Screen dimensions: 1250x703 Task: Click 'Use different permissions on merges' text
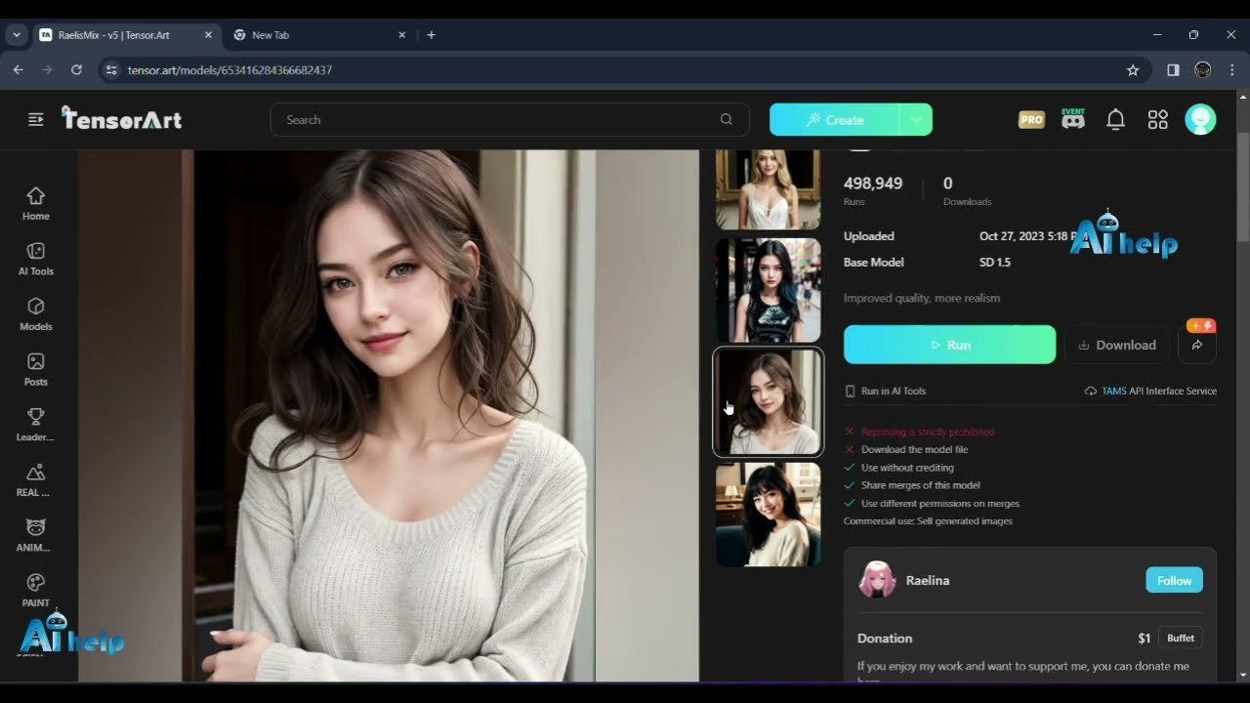pos(939,504)
